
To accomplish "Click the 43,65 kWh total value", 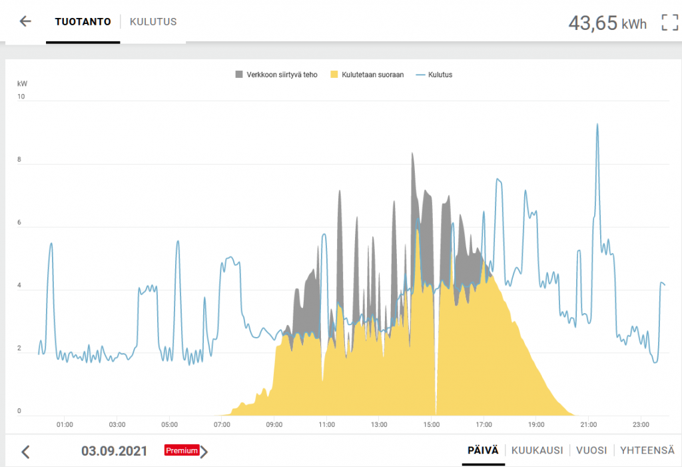I will tap(607, 23).
